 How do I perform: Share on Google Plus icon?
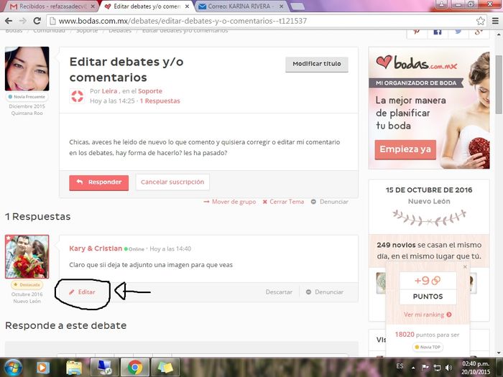coord(479,32)
